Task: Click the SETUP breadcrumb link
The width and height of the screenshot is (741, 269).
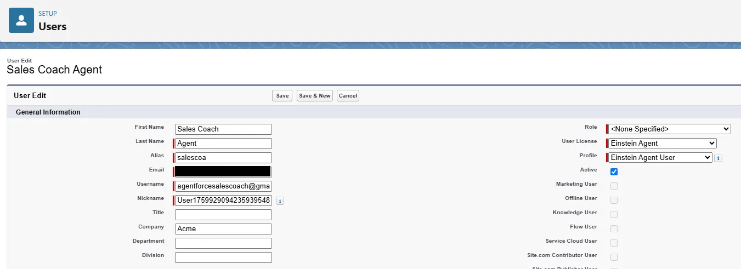Action: pyautogui.click(x=48, y=14)
